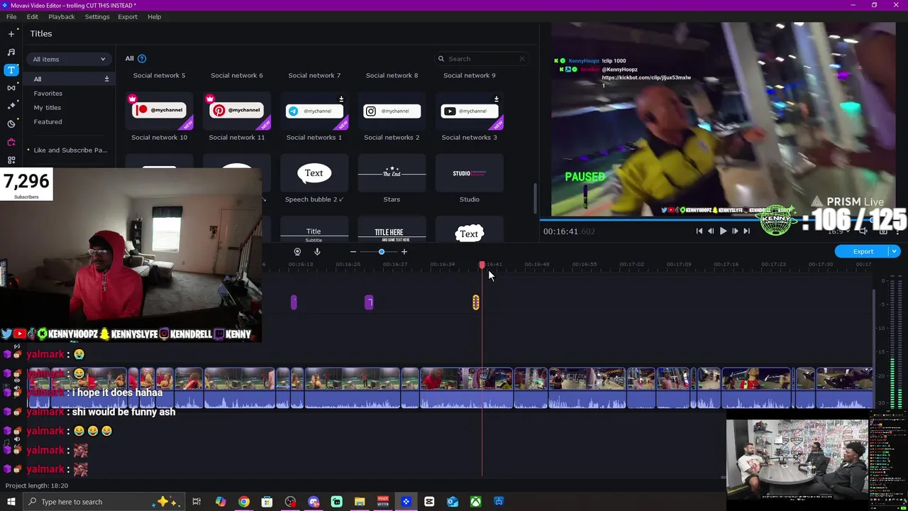
Task: Open the Effects sparkle icon tab
Action: [x=11, y=106]
